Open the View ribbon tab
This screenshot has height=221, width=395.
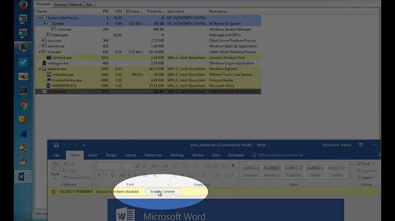(x=216, y=155)
